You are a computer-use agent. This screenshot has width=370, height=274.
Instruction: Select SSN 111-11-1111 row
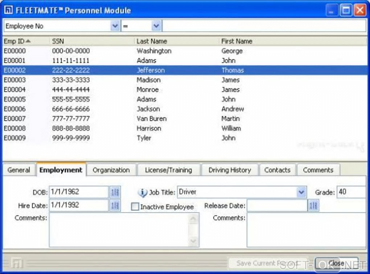pyautogui.click(x=185, y=60)
